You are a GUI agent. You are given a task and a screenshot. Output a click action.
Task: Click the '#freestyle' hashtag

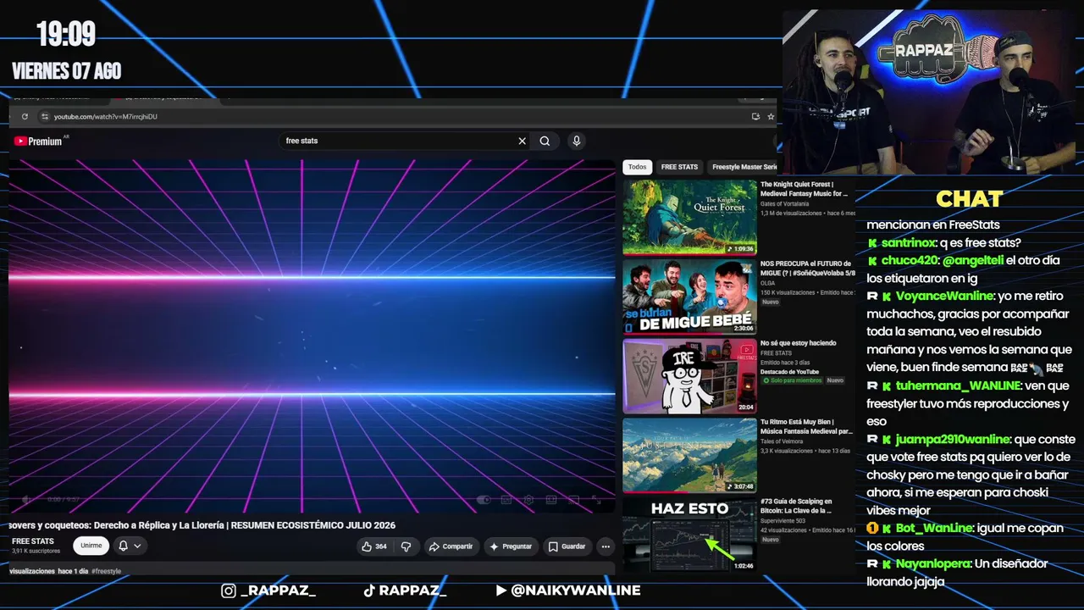[107, 571]
